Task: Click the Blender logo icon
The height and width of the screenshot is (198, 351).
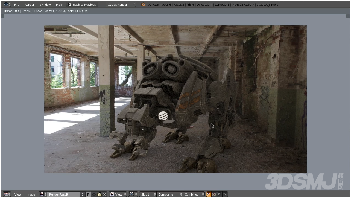Action: [143, 5]
